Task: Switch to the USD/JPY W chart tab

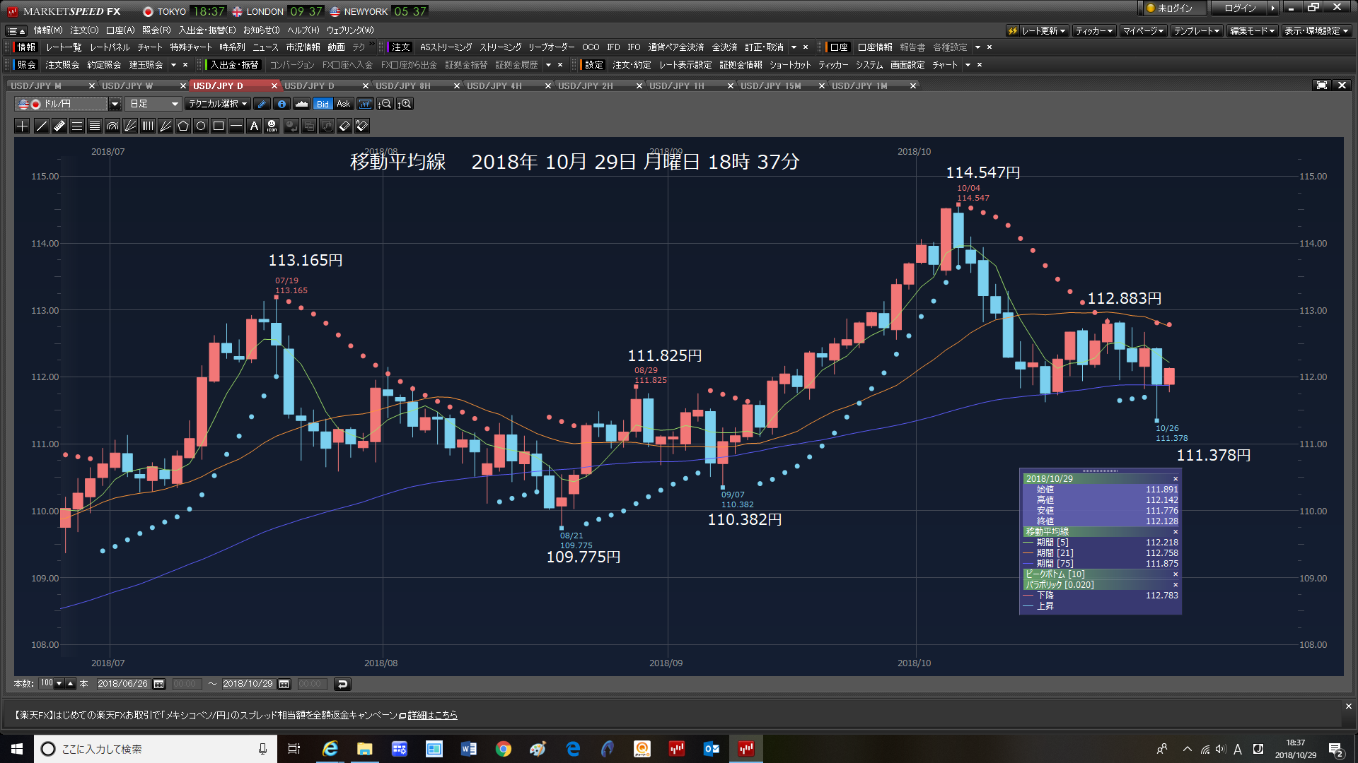Action: tap(127, 85)
